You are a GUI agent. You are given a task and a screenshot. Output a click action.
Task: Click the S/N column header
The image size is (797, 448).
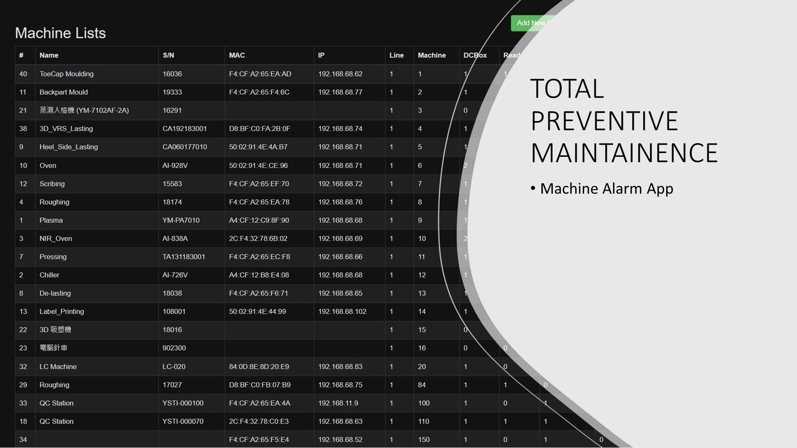(168, 55)
